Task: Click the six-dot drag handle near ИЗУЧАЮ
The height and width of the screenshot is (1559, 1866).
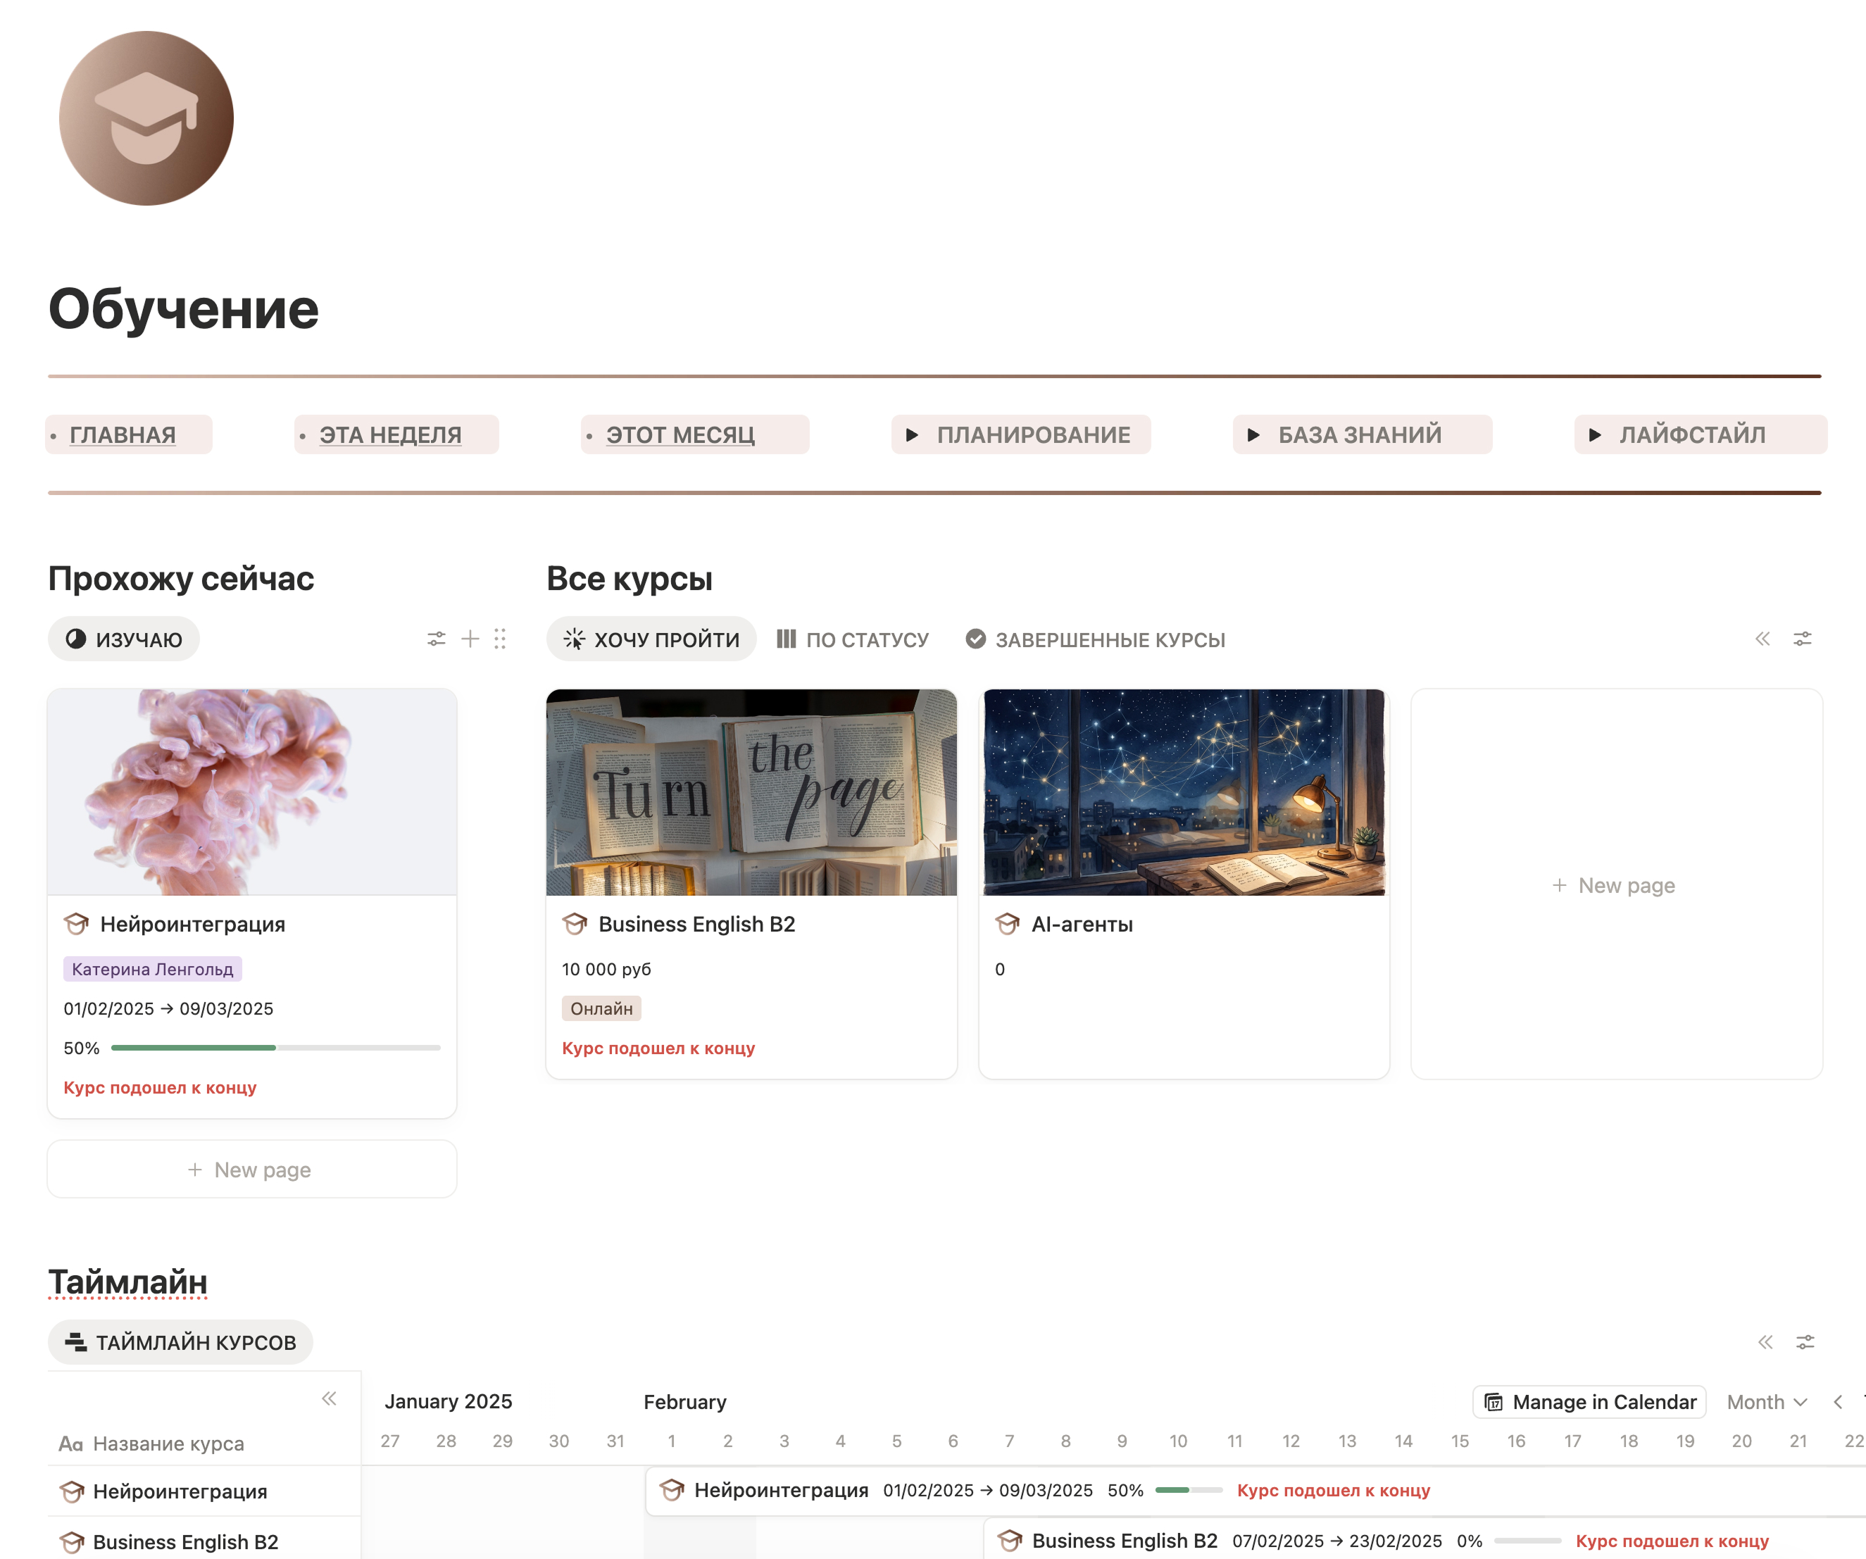Action: click(500, 639)
